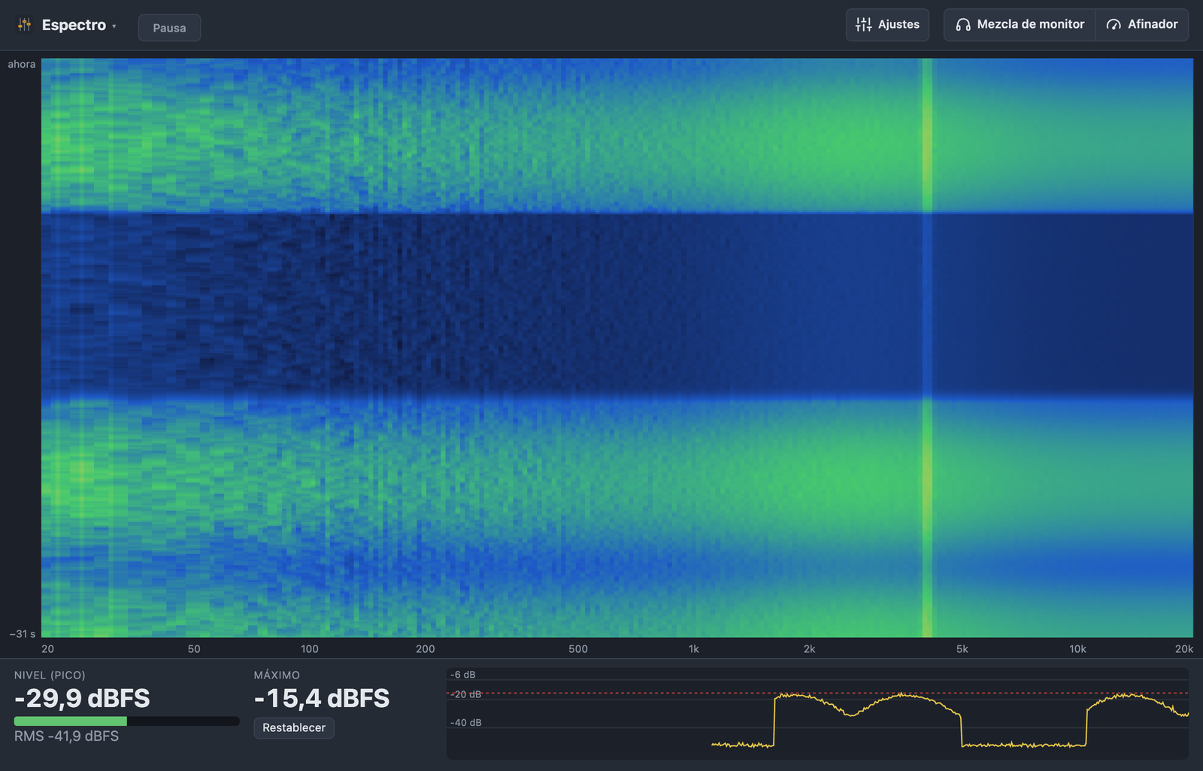1203x771 pixels.
Task: Click the 1k frequency axis label
Action: 693,649
